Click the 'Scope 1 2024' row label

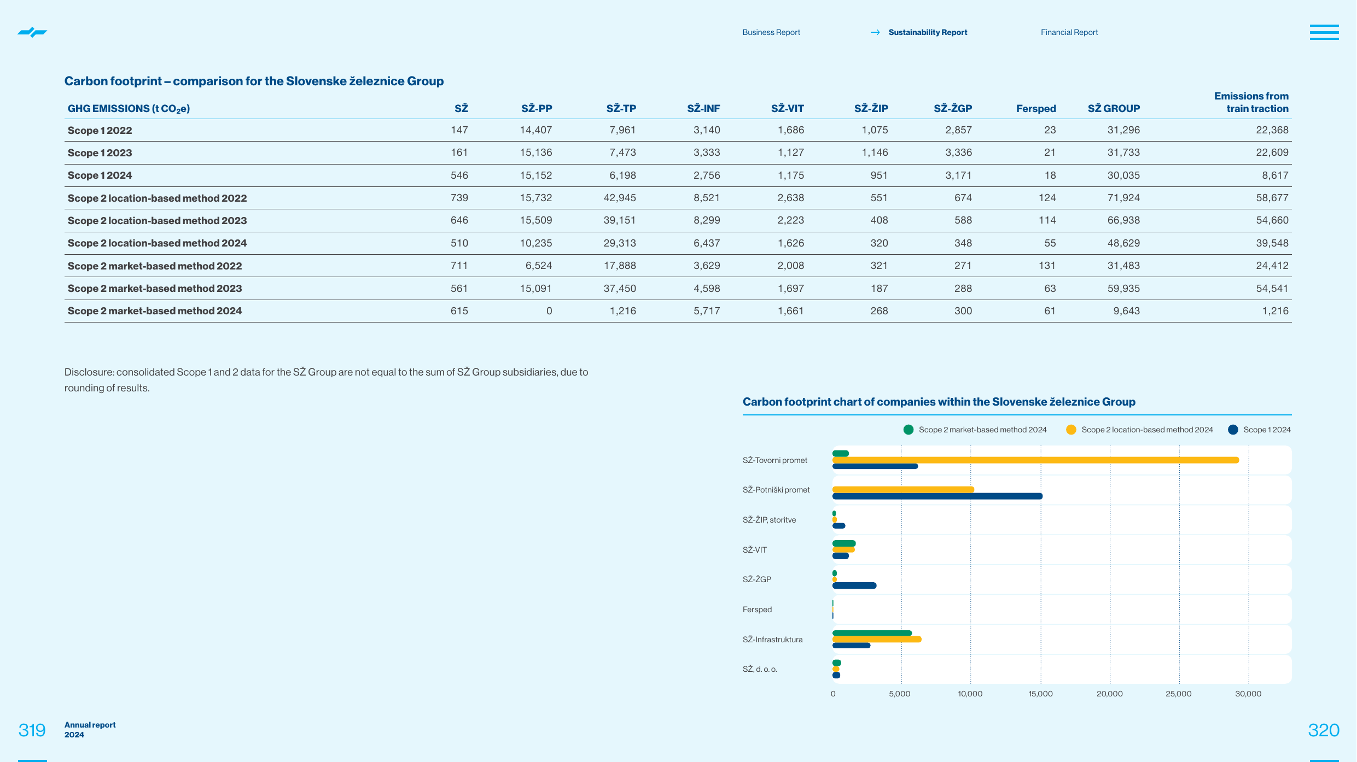pyautogui.click(x=100, y=175)
